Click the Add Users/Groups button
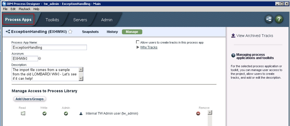Image resolution: width=290 pixels, height=126 pixels. pyautogui.click(x=30, y=99)
